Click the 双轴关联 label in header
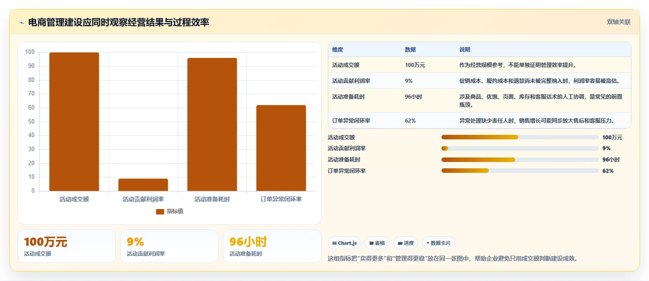This screenshot has height=281, width=649. [619, 22]
